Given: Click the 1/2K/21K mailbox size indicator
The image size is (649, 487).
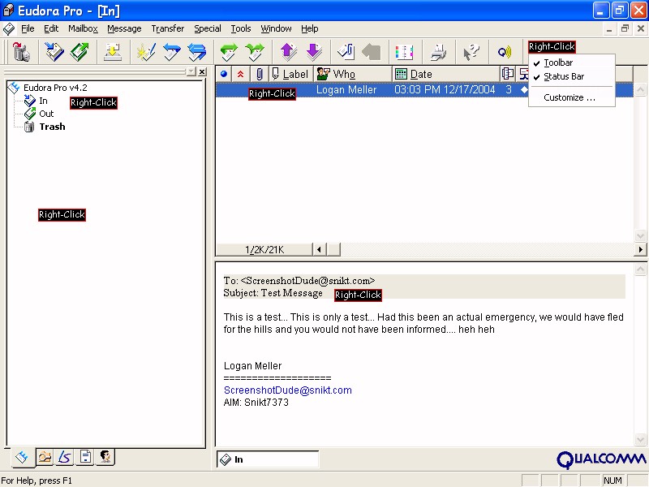Looking at the screenshot, I should coord(264,250).
